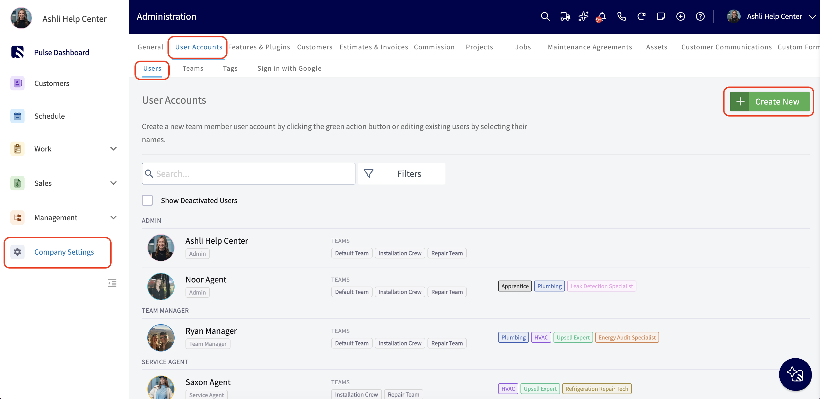
Task: Switch to the General tab
Action: [x=150, y=47]
